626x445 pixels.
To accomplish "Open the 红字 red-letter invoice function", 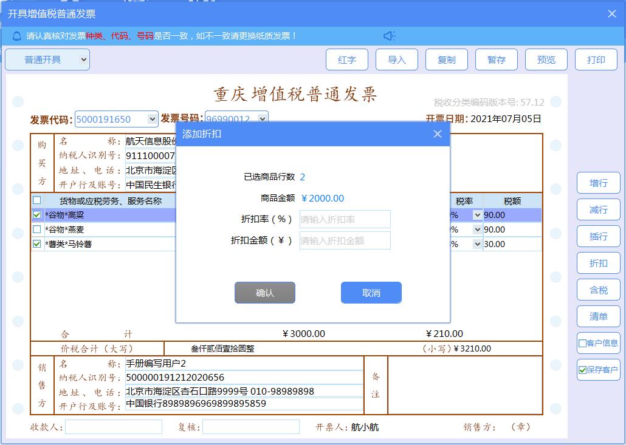I will [x=348, y=59].
